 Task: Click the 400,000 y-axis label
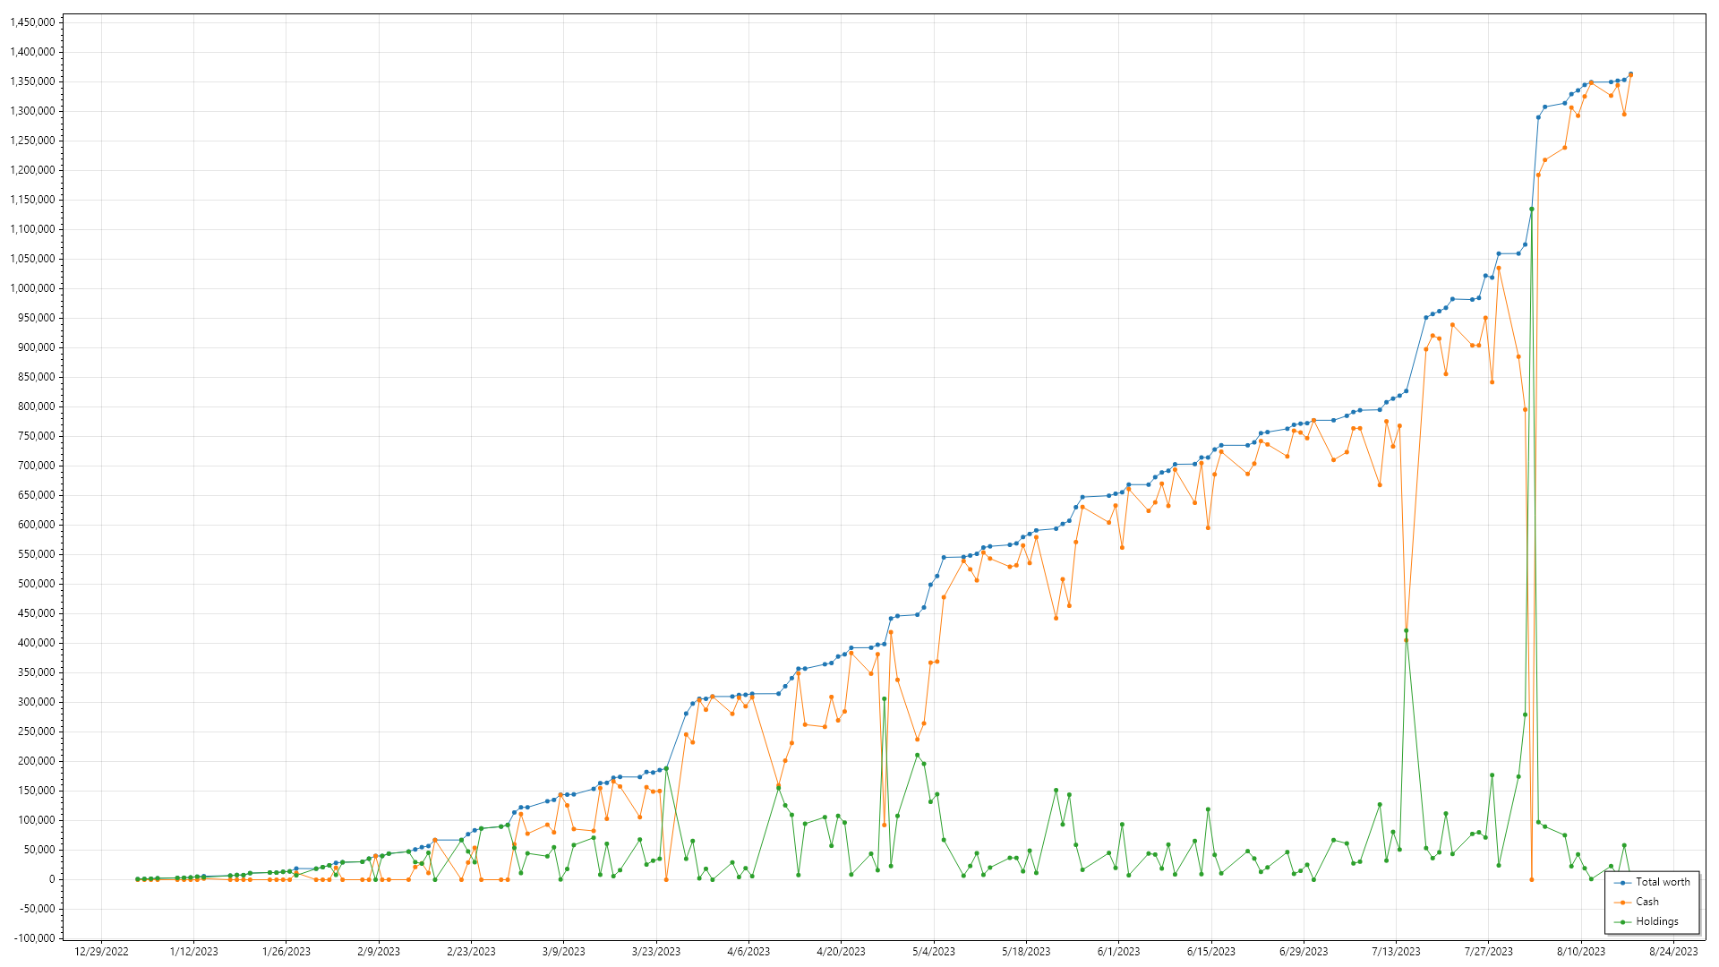(x=37, y=643)
